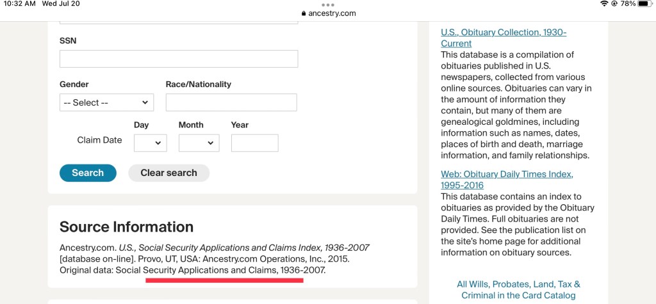656x304 pixels.
Task: Open the Gender select dropdown
Action: pos(106,102)
